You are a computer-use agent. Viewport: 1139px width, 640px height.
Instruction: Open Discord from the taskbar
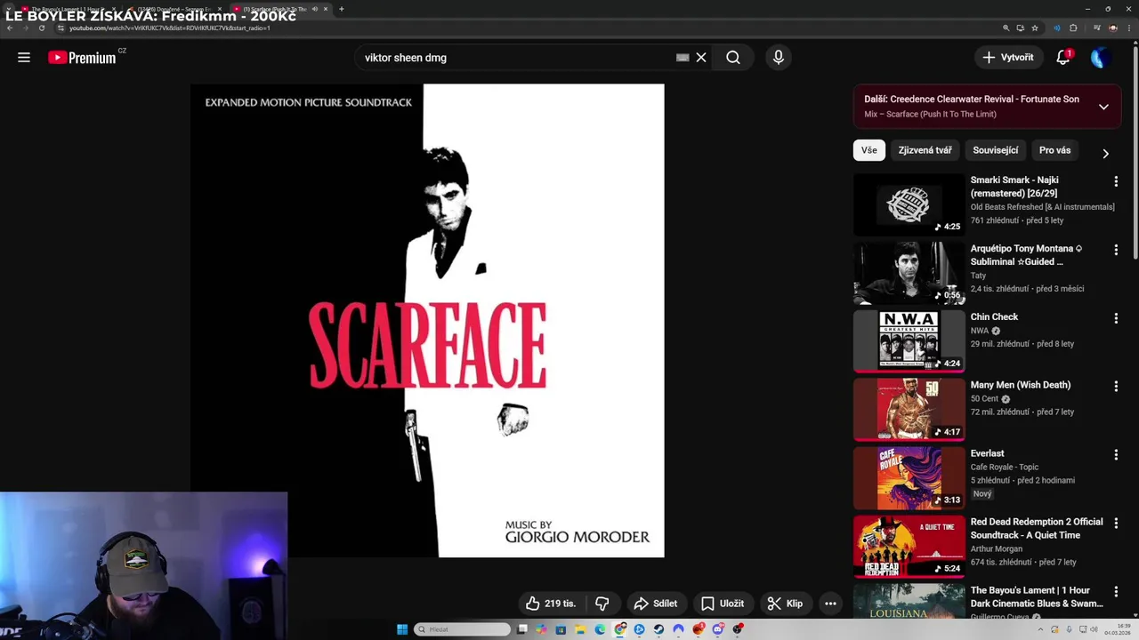pos(718,629)
